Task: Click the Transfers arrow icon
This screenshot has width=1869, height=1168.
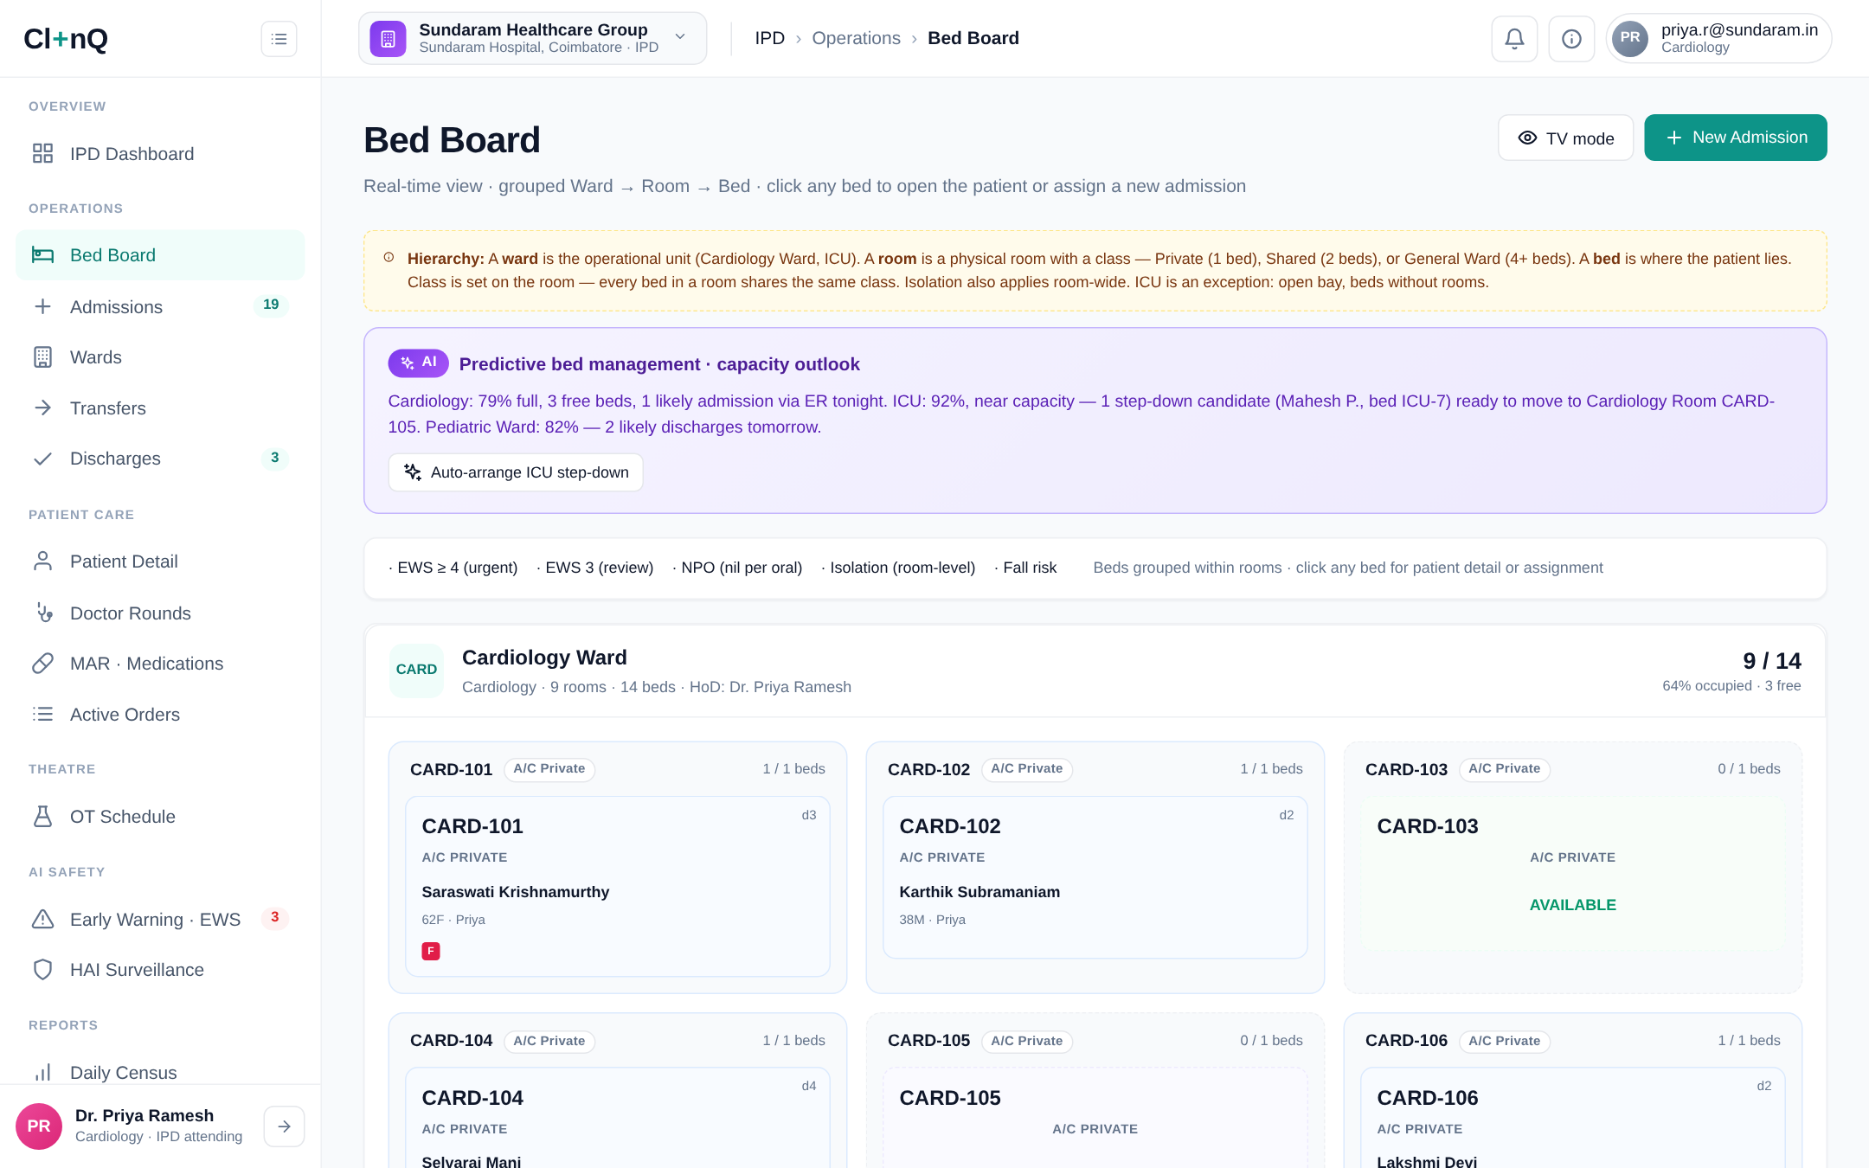Action: 42,408
